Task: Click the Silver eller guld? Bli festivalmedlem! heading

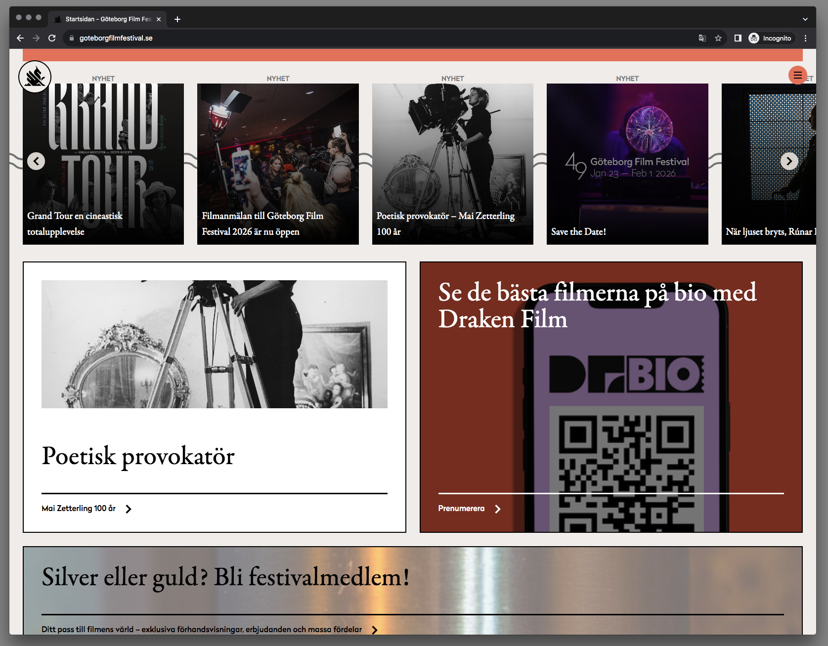Action: click(226, 577)
